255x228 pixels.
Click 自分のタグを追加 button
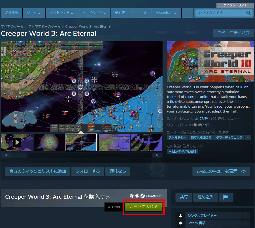pos(182,151)
